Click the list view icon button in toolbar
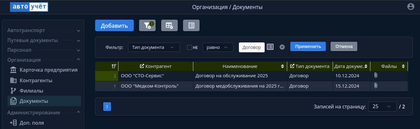The width and height of the screenshot is (420, 129). pos(191,26)
